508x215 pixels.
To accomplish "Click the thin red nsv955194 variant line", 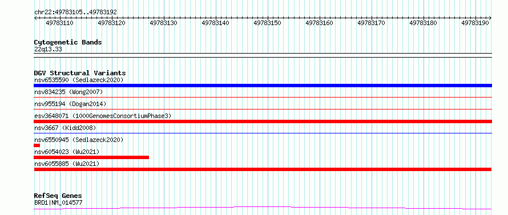I will 263,109.
